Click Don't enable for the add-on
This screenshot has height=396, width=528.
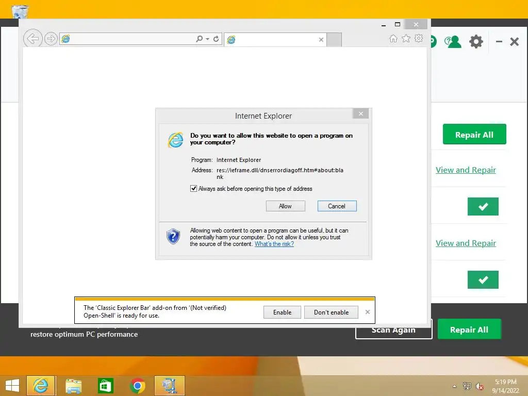pyautogui.click(x=331, y=312)
